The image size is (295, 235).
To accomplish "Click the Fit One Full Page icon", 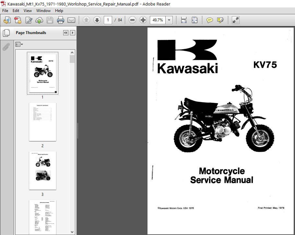I will coord(195,20).
